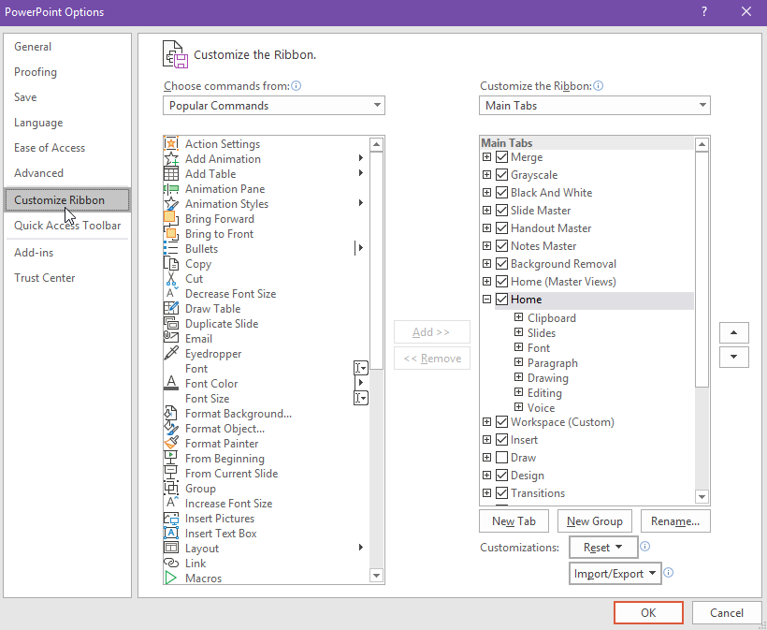Screen dimensions: 767x630
Task: Move selected tab down with arrow button
Action: 733,357
